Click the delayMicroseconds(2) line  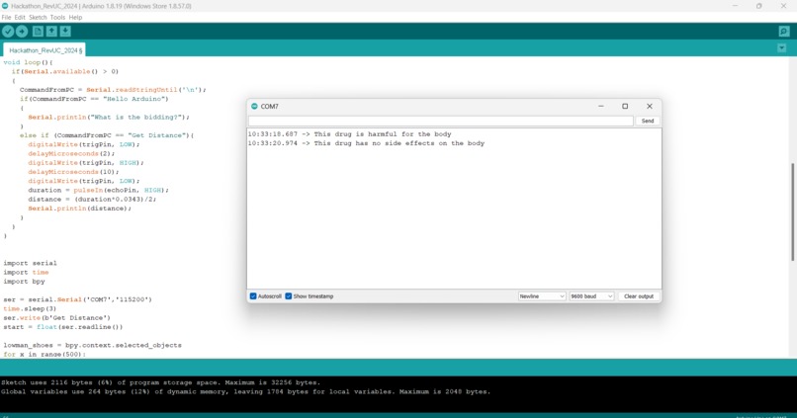tap(71, 153)
